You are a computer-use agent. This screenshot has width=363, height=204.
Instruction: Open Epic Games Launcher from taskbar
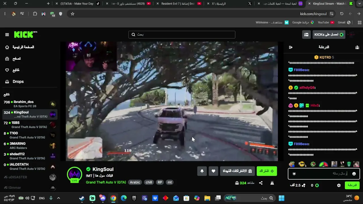pyautogui.click(x=134, y=198)
